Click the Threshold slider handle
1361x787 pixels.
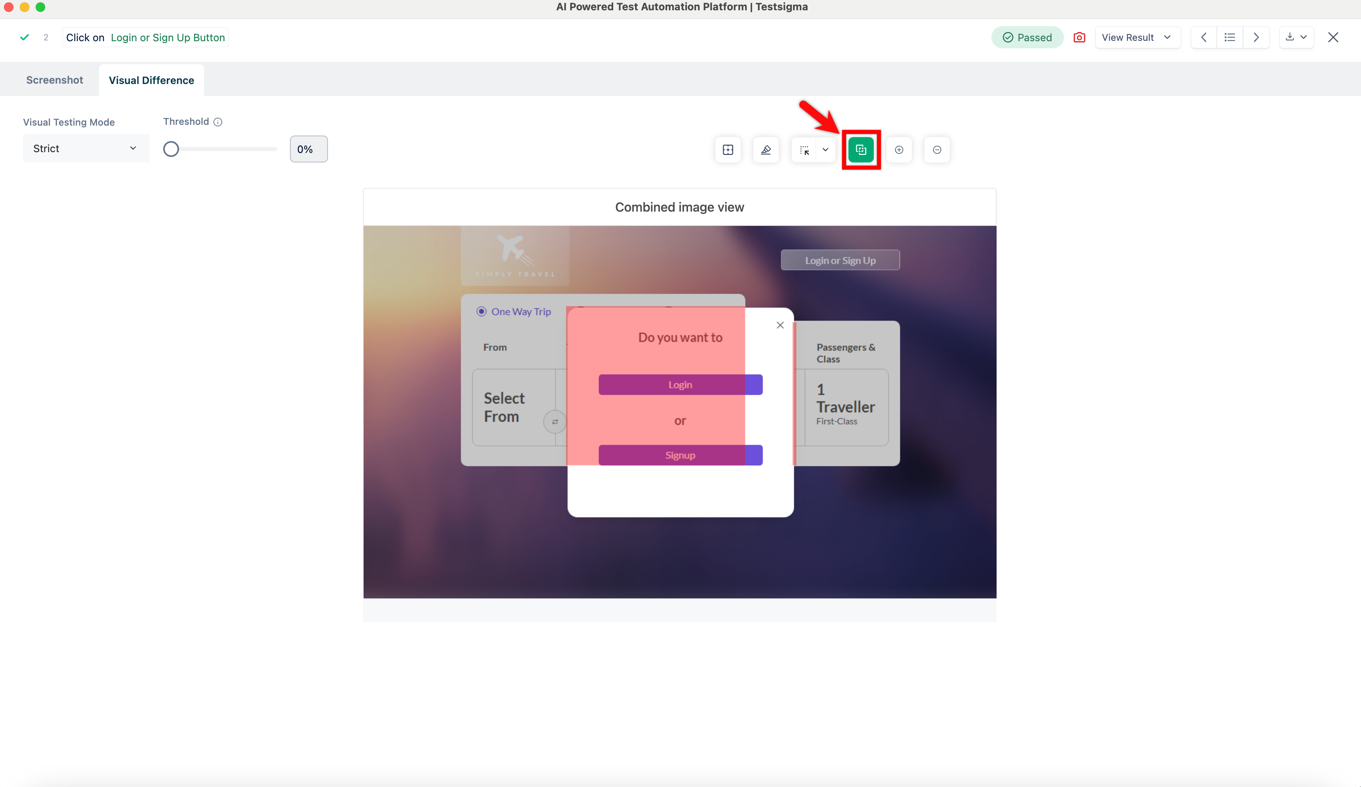point(171,149)
